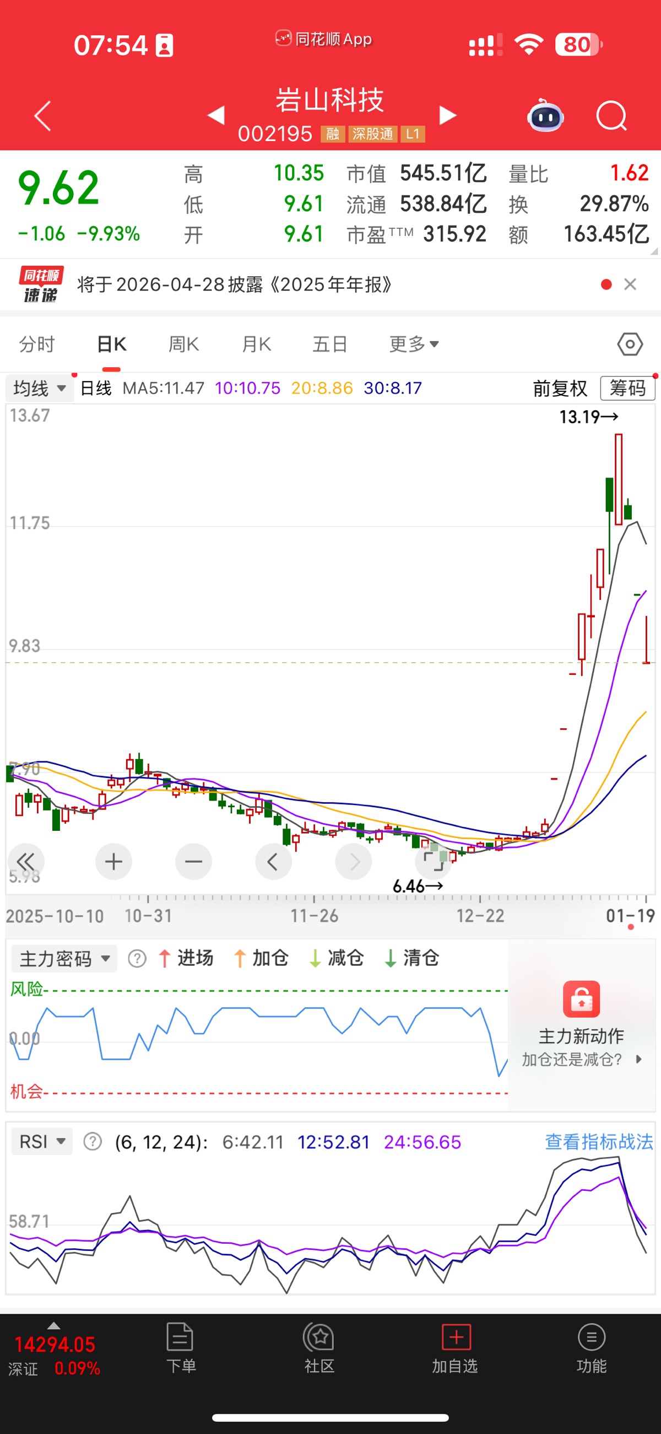Zoom in the chart with the plus button
Viewport: 661px width, 1434px height.
113,862
